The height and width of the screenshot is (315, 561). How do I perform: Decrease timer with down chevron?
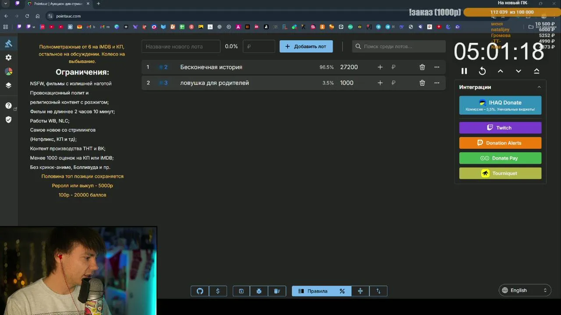(x=518, y=71)
